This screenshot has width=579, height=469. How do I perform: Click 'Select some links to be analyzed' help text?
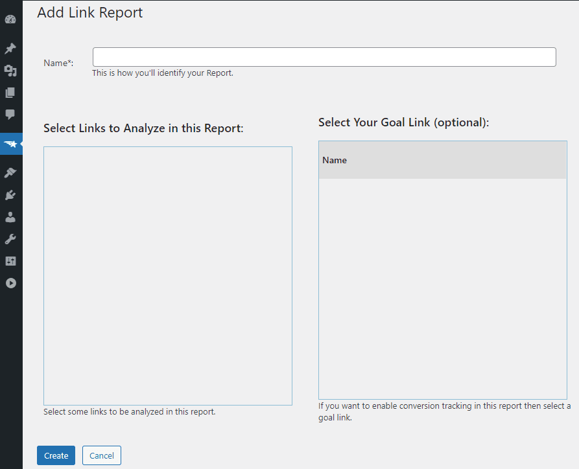130,412
